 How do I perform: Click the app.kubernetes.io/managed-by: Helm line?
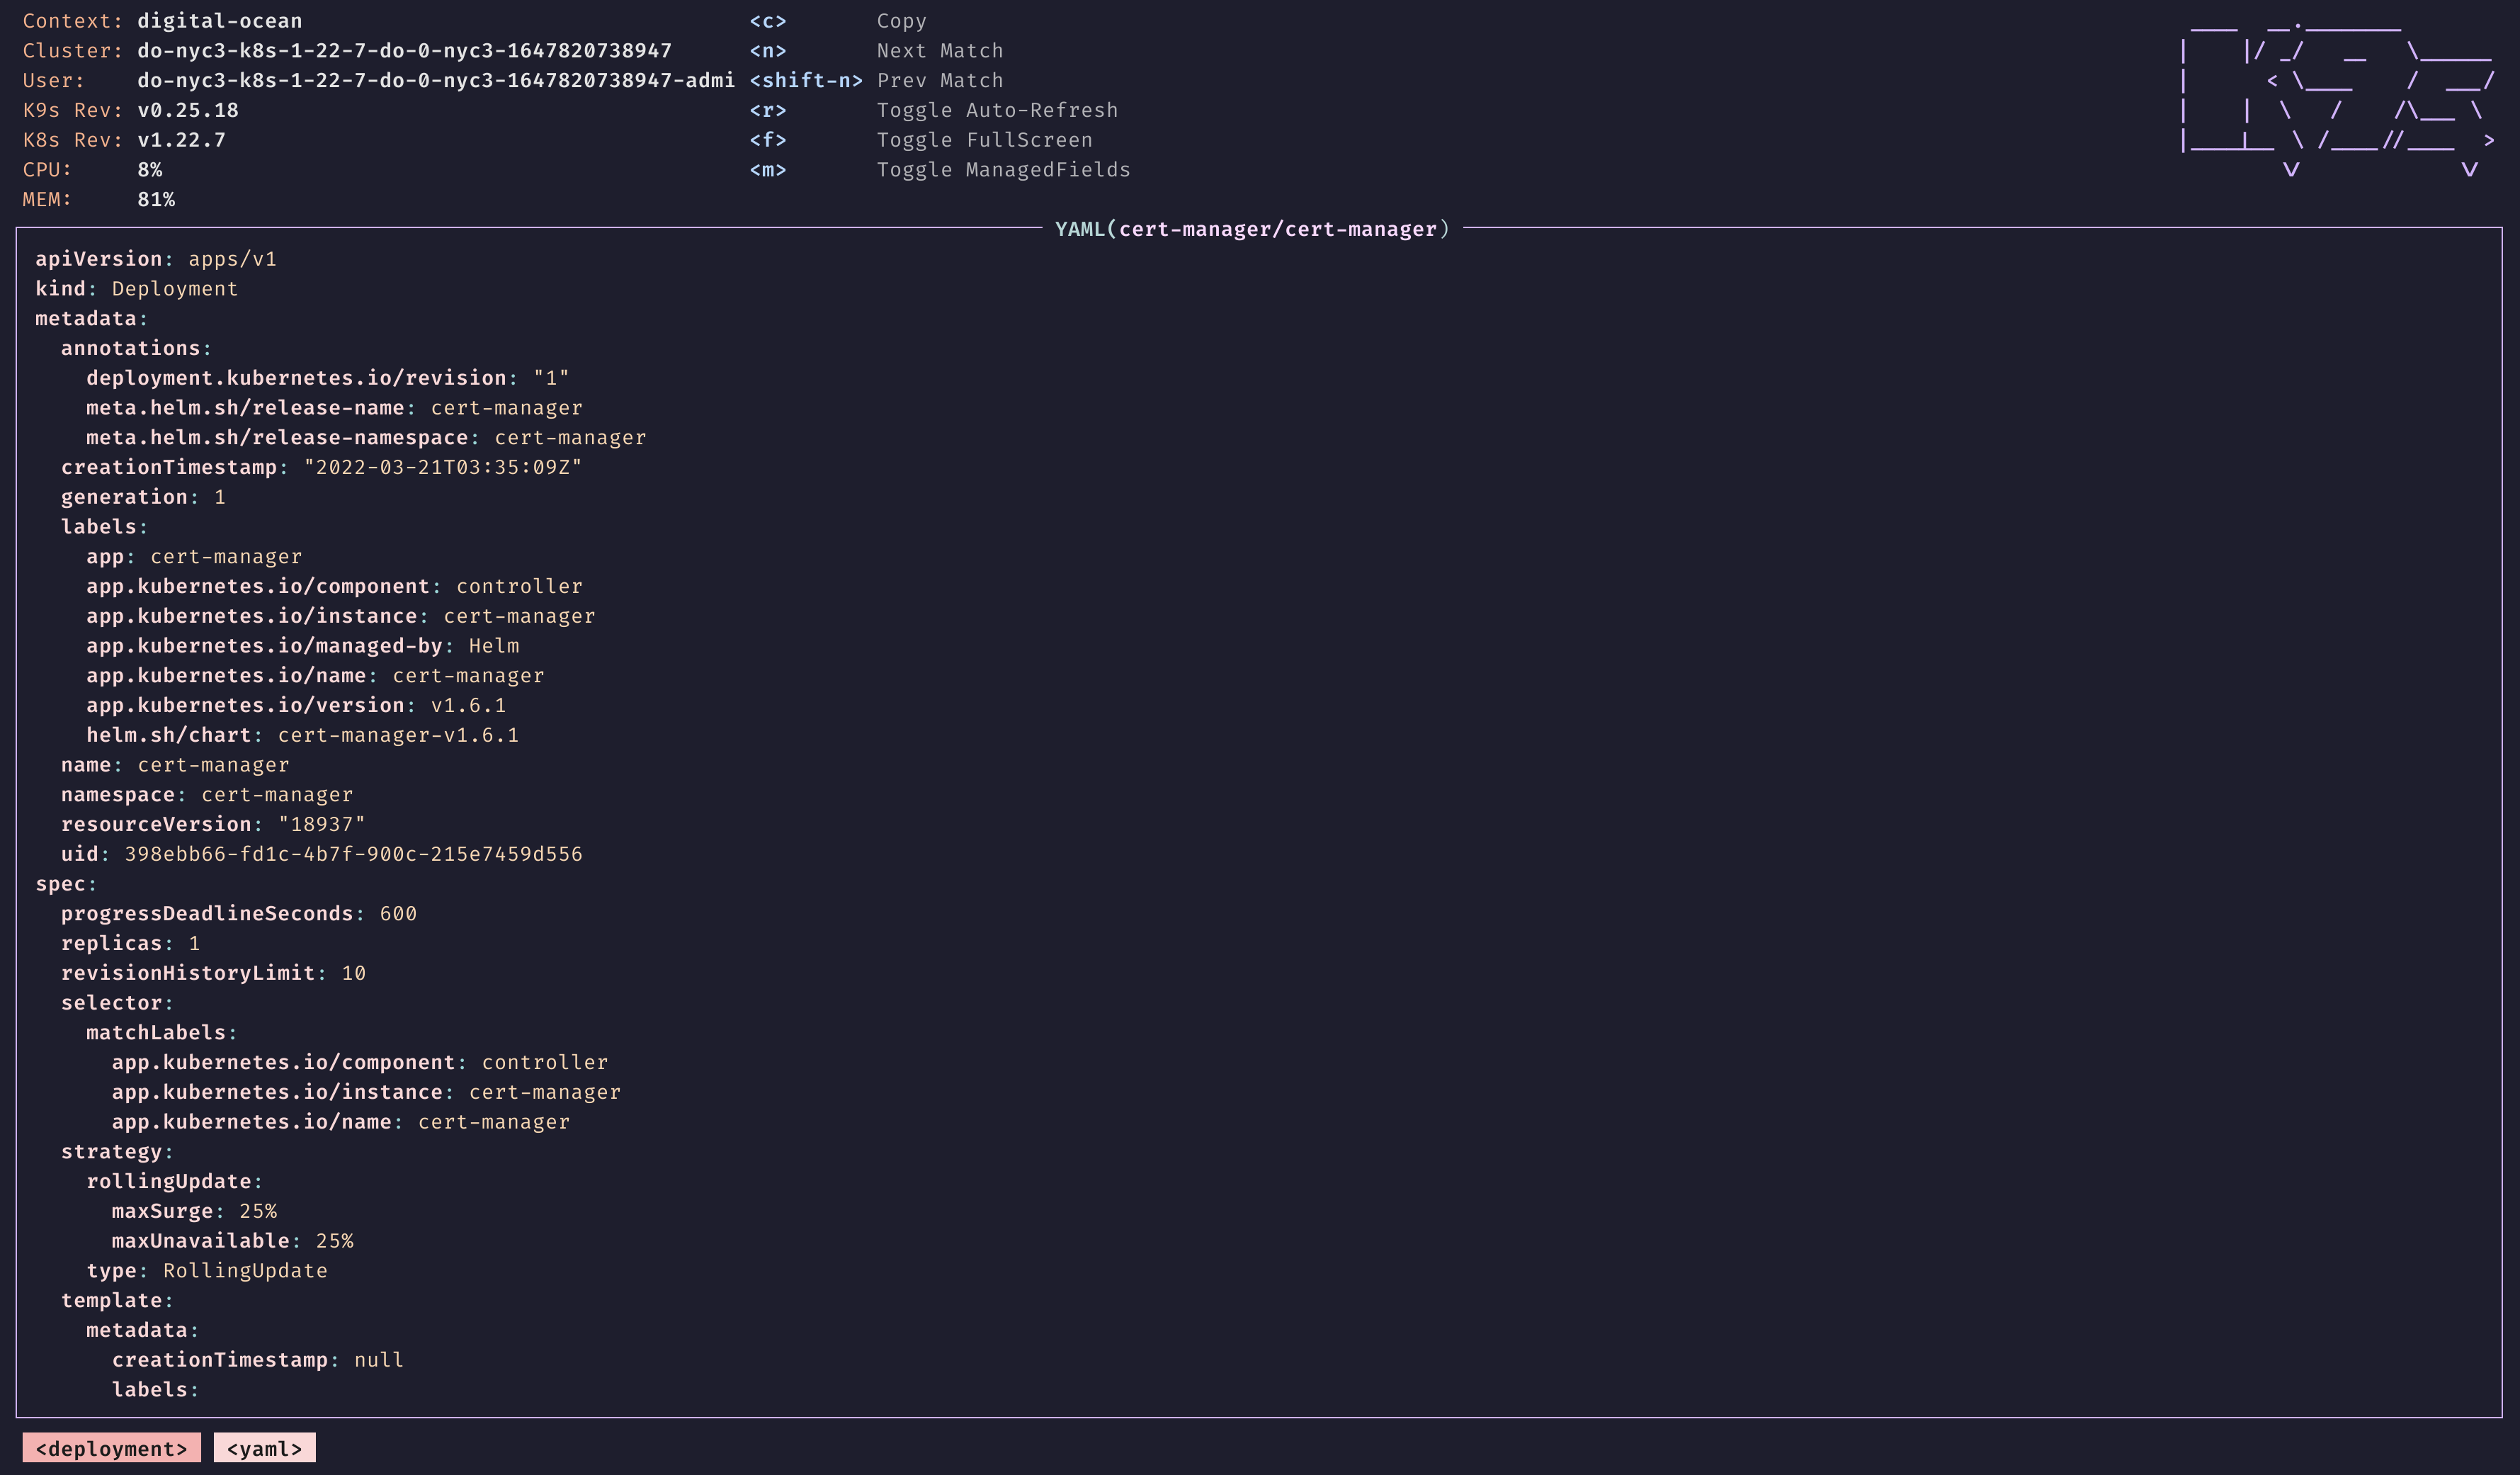[x=303, y=646]
